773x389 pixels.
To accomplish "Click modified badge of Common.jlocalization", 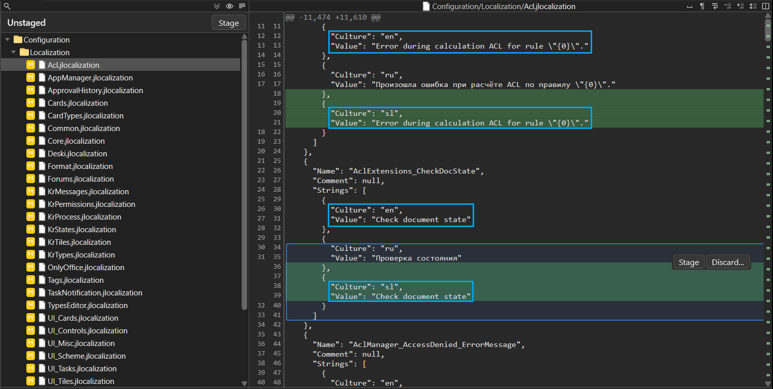I will tap(30, 128).
